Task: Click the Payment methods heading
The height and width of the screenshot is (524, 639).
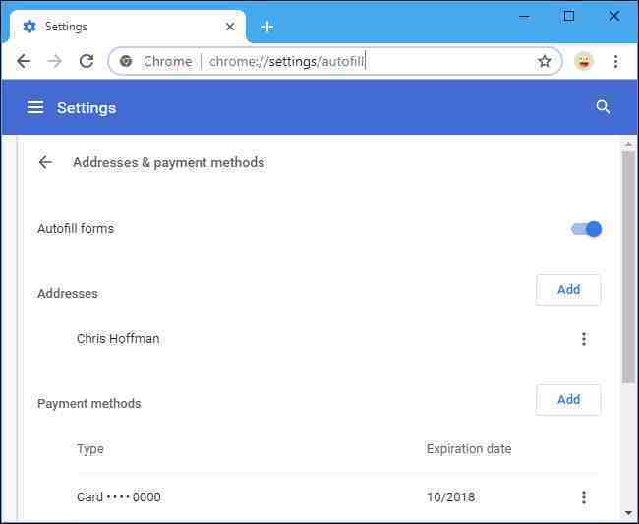Action: coord(88,403)
